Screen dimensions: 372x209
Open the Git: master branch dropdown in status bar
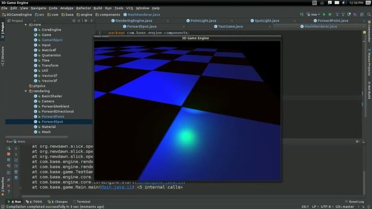(x=345, y=207)
